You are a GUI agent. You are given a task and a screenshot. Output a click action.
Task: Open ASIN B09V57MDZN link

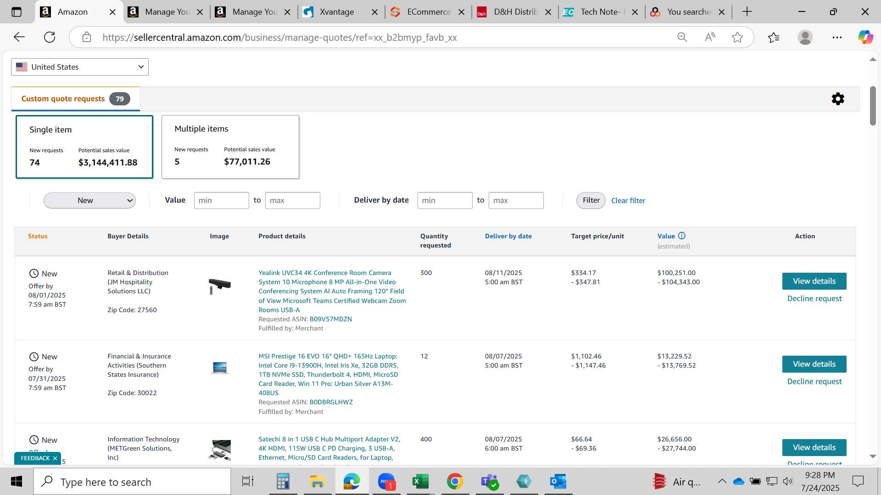[330, 319]
